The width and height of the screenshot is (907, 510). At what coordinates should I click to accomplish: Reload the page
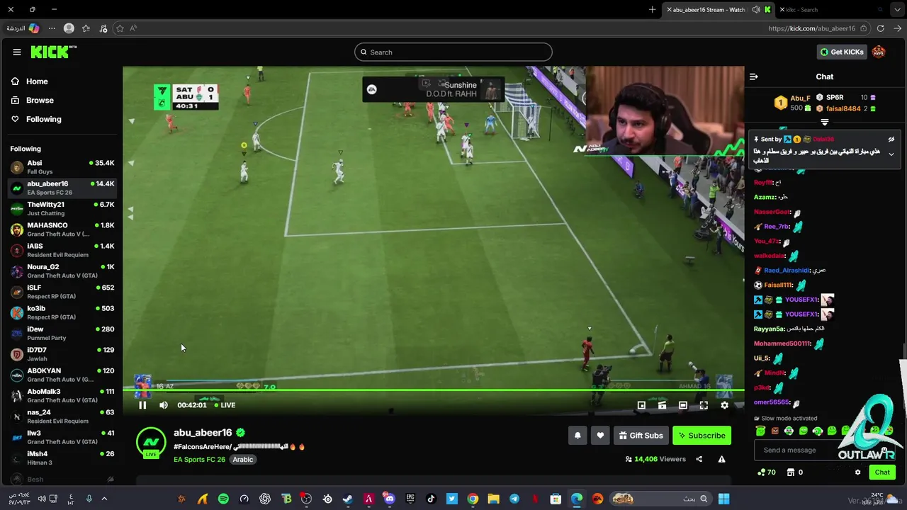(880, 28)
